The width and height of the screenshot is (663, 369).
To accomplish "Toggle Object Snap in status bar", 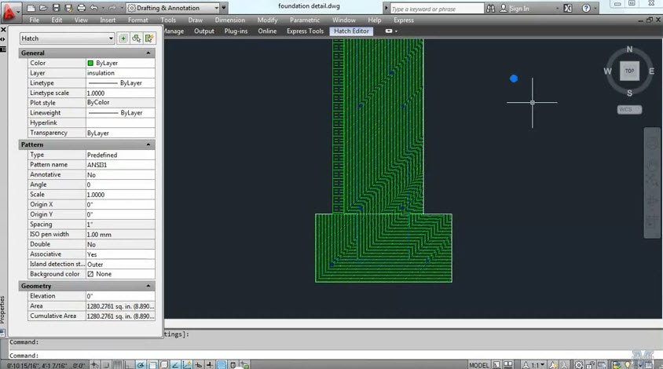I will click(x=152, y=364).
